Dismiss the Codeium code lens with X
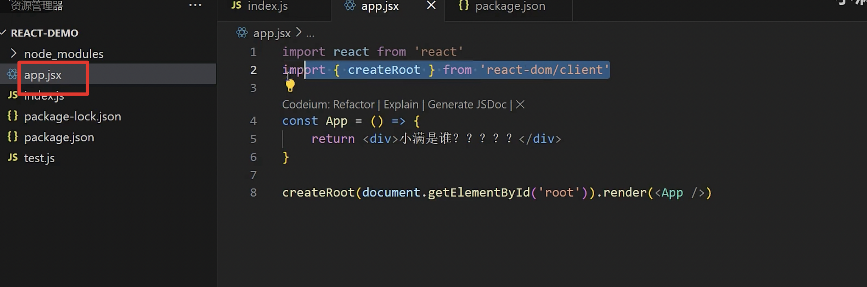This screenshot has height=287, width=867. pos(520,105)
